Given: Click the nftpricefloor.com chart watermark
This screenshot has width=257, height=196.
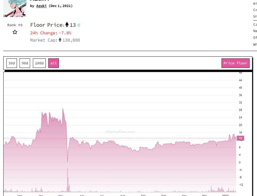Looking at the screenshot, I should (x=120, y=132).
